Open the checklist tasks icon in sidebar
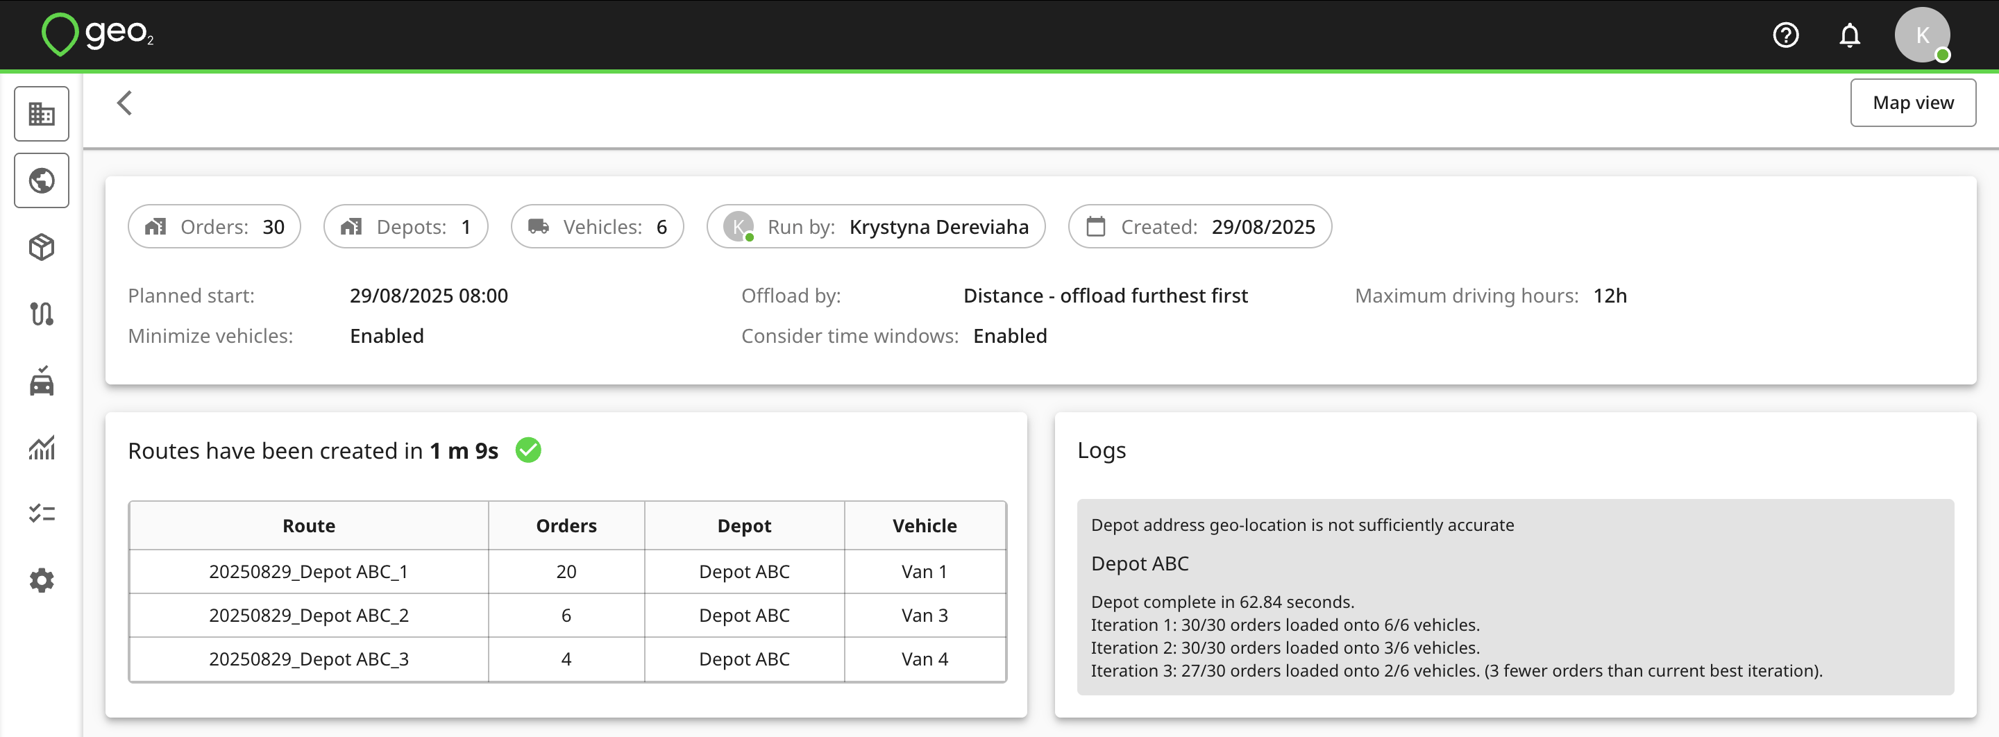Image resolution: width=1999 pixels, height=737 pixels. [41, 514]
